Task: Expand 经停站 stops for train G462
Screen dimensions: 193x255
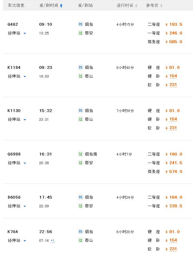Action: [x=17, y=33]
